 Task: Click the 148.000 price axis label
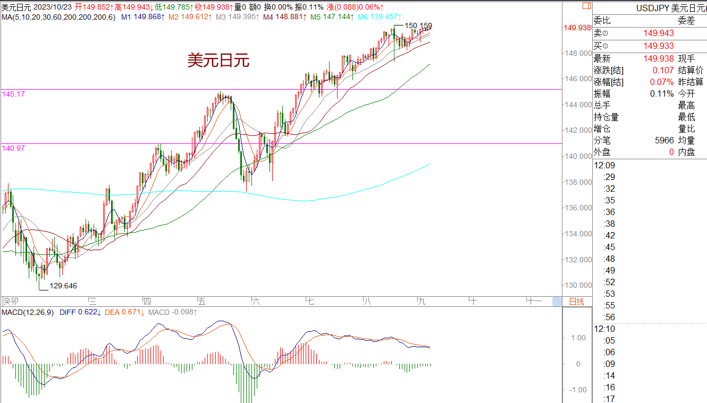coord(579,53)
